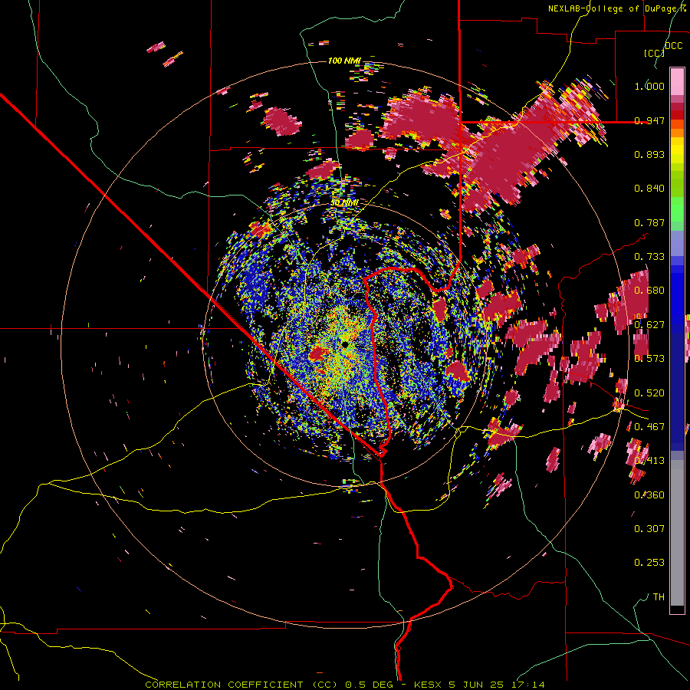Viewport: 690px width, 690px height.
Task: Click the TH threshold label
Action: (x=659, y=596)
